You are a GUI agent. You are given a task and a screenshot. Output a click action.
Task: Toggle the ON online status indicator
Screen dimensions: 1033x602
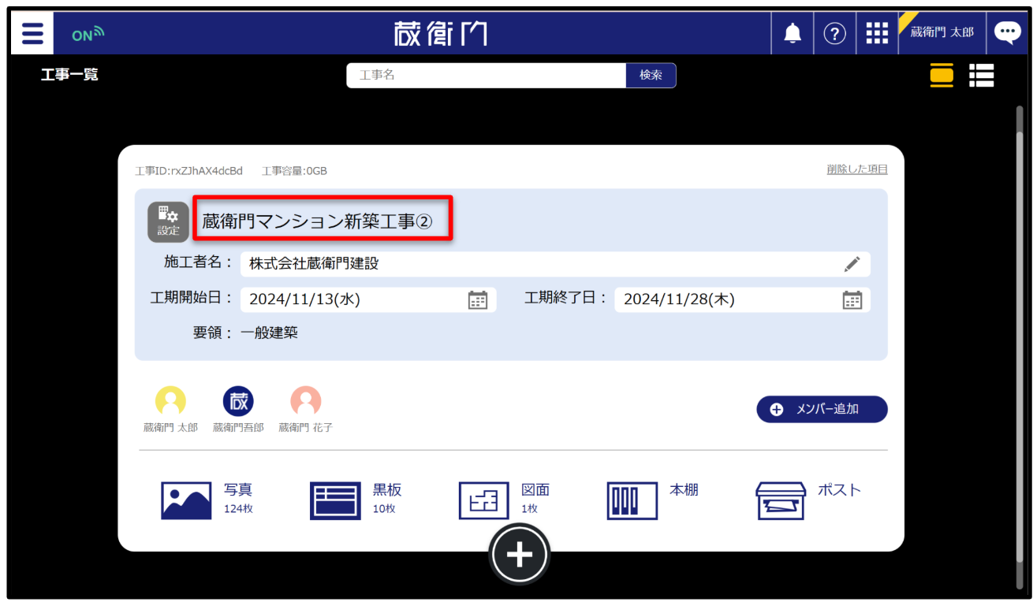88,35
